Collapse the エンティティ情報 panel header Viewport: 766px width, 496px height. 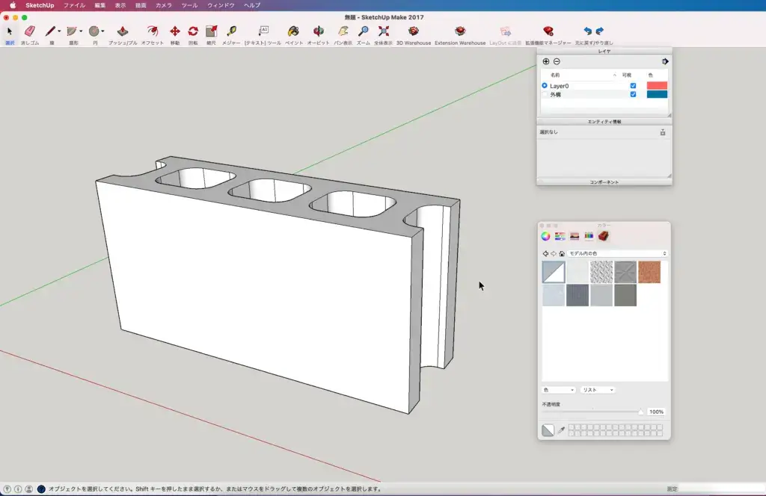(x=604, y=122)
